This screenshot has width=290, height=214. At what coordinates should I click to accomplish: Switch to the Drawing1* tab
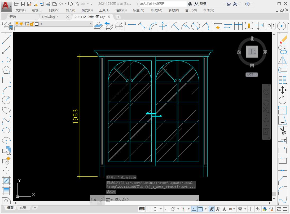(50, 17)
